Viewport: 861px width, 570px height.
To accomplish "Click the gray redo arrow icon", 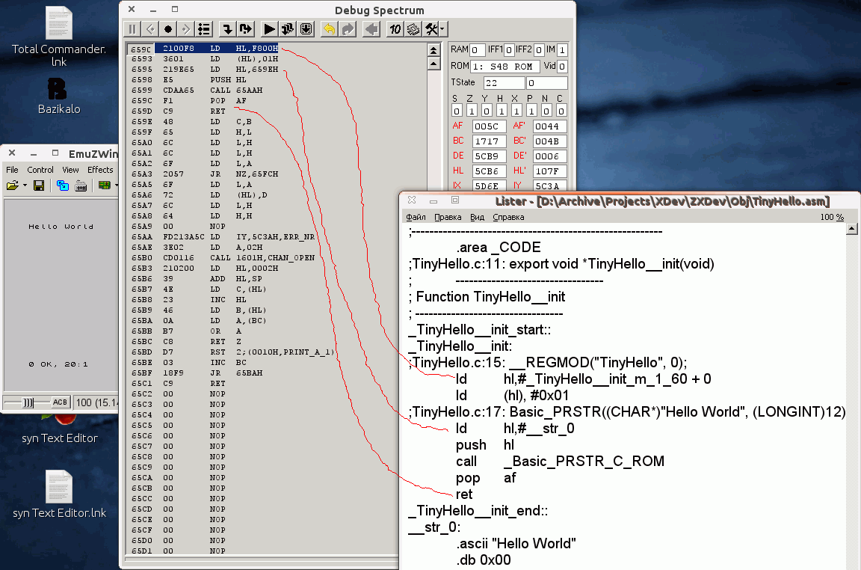I will [348, 29].
